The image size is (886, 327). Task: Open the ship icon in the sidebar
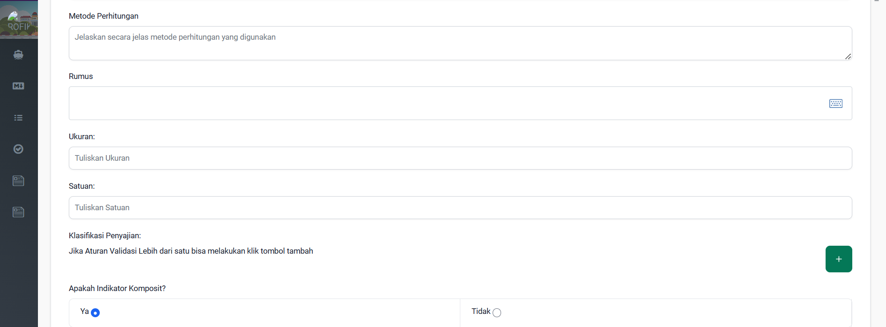pos(18,55)
